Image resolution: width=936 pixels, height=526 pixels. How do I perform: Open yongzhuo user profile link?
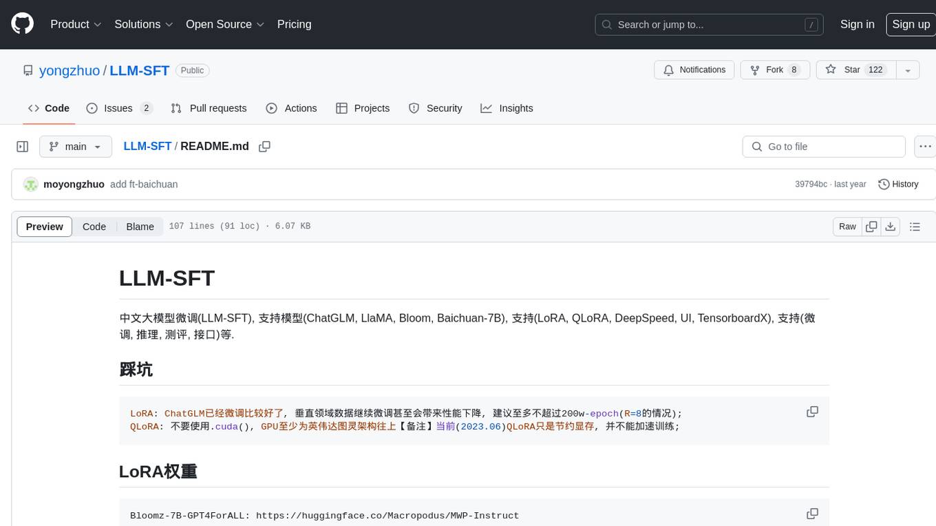coord(70,70)
